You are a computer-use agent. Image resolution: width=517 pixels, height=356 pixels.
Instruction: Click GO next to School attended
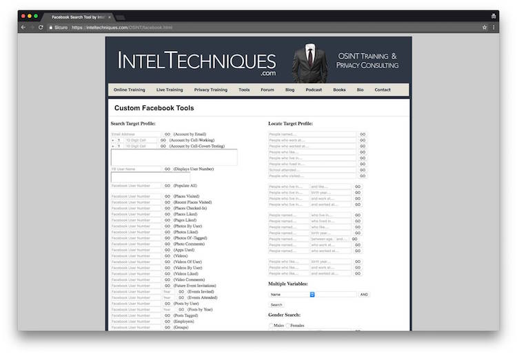point(363,170)
